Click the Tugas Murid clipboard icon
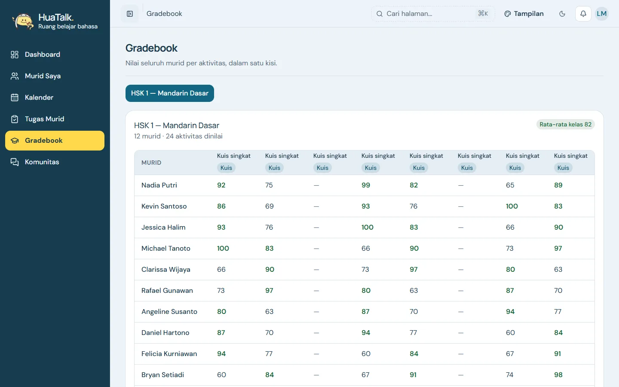619x387 pixels. (x=15, y=119)
